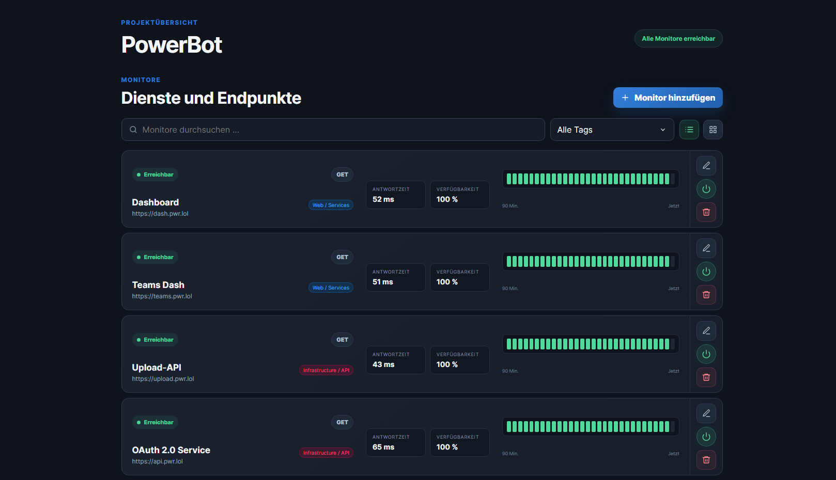Click the https://api.pwr.lol URL
The image size is (836, 480).
pos(157,461)
